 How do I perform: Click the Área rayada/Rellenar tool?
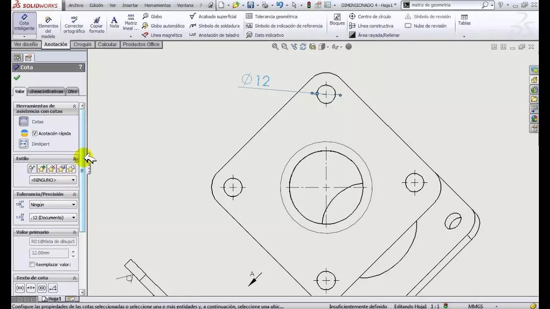(374, 35)
